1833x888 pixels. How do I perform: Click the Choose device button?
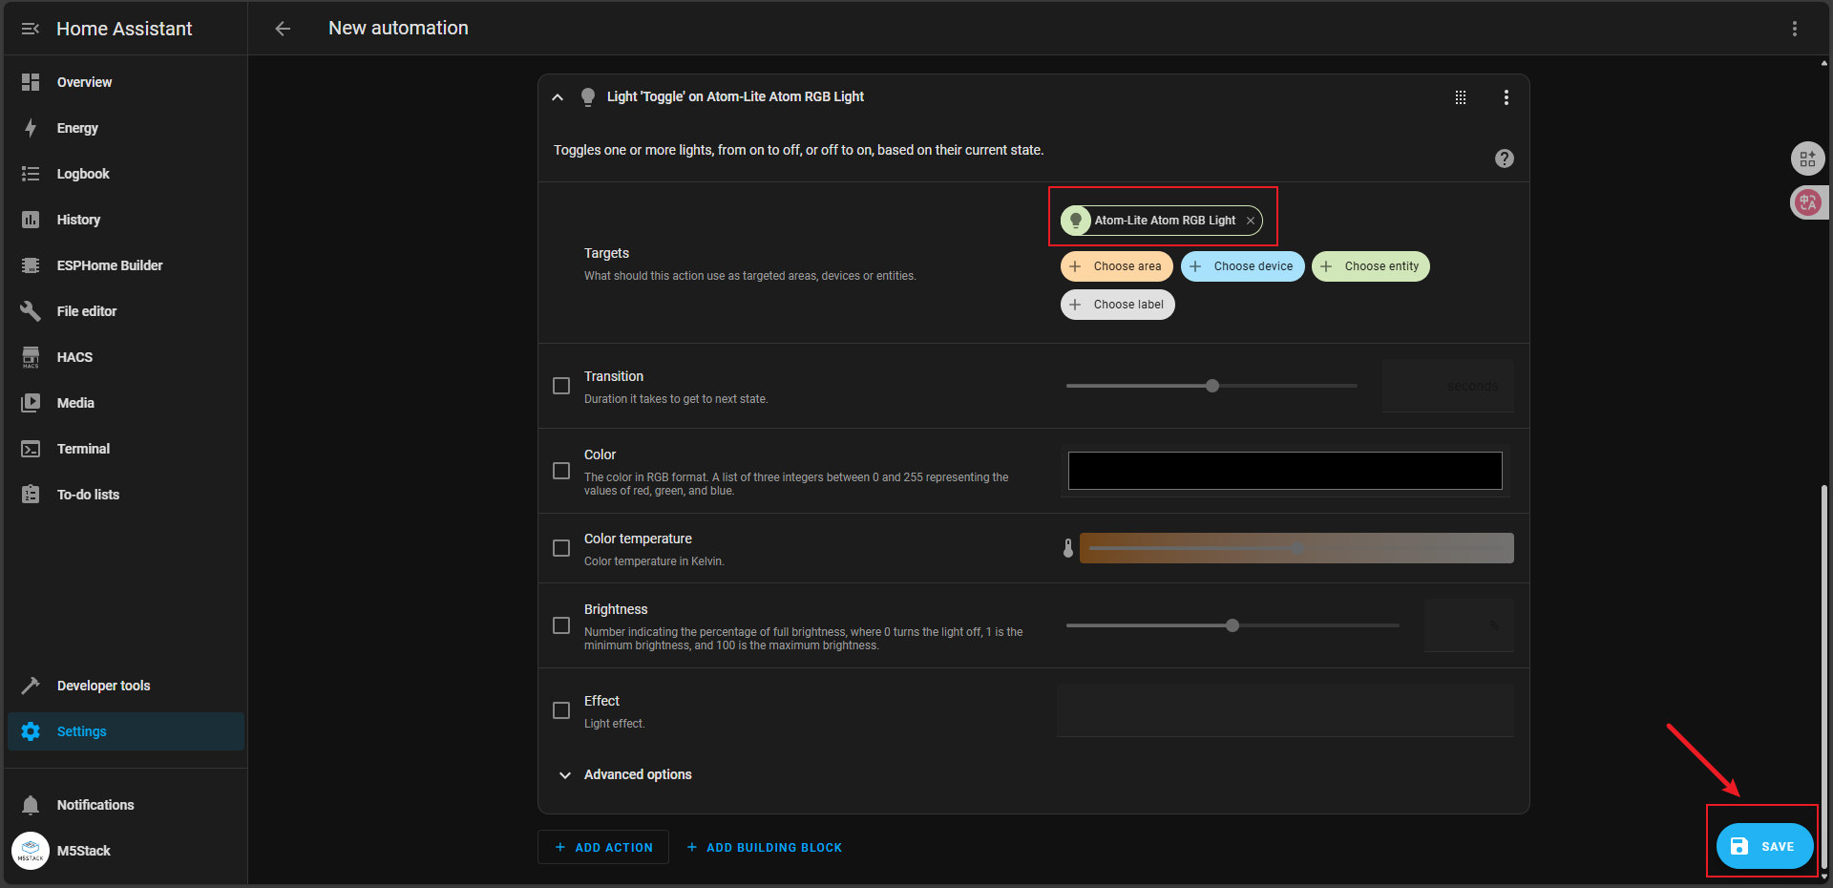point(1242,266)
